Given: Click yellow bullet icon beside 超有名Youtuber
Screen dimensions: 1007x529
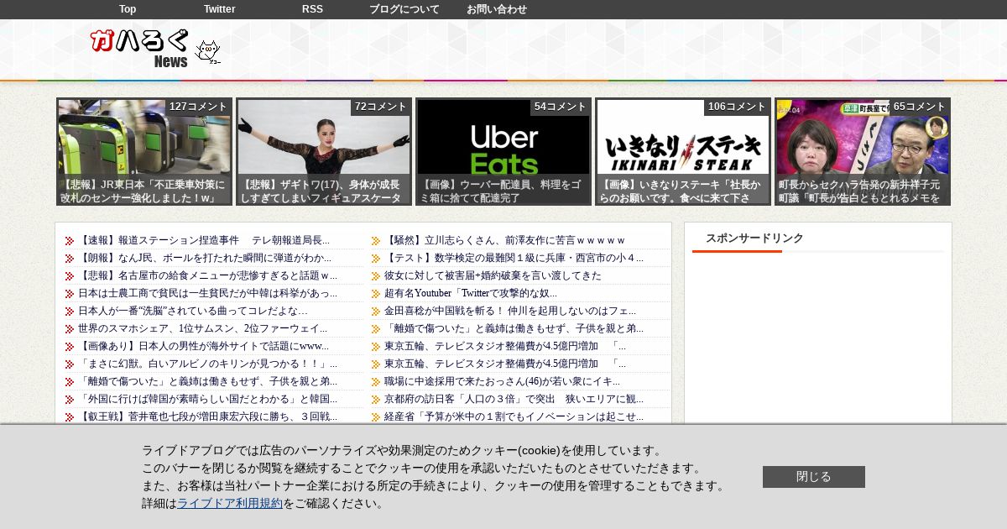Looking at the screenshot, I should tap(376, 294).
